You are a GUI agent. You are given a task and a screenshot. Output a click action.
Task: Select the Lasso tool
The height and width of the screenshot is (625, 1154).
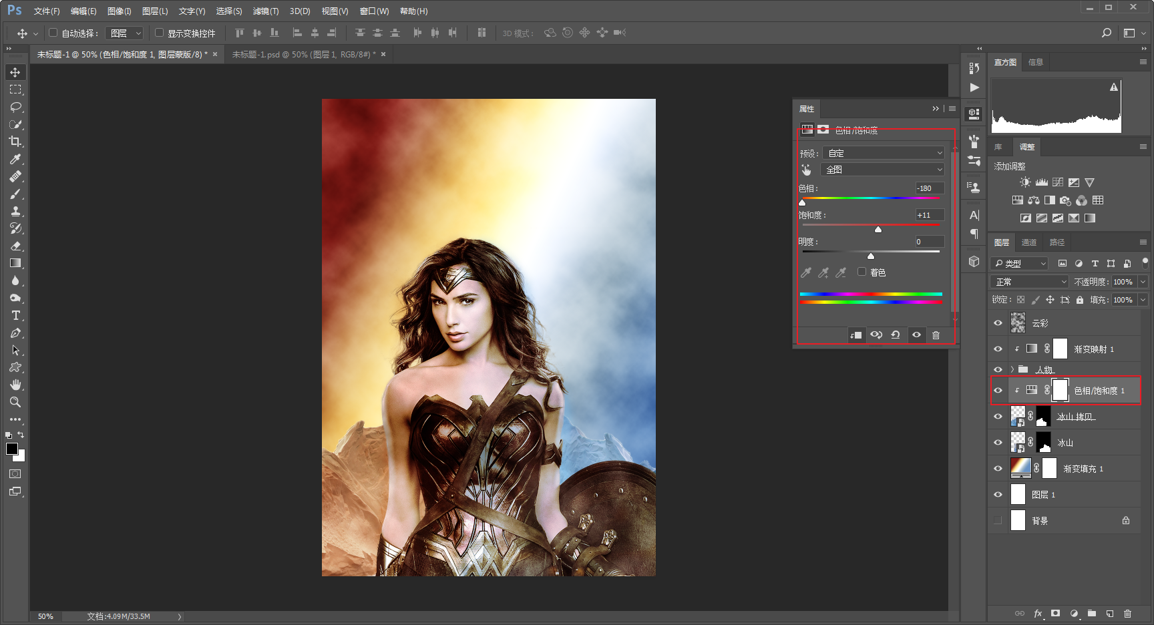[x=15, y=107]
